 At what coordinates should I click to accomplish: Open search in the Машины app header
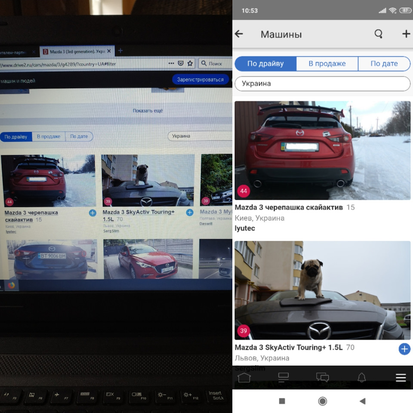(379, 34)
